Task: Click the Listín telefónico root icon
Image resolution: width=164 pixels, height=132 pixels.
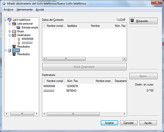Action: click(10, 20)
